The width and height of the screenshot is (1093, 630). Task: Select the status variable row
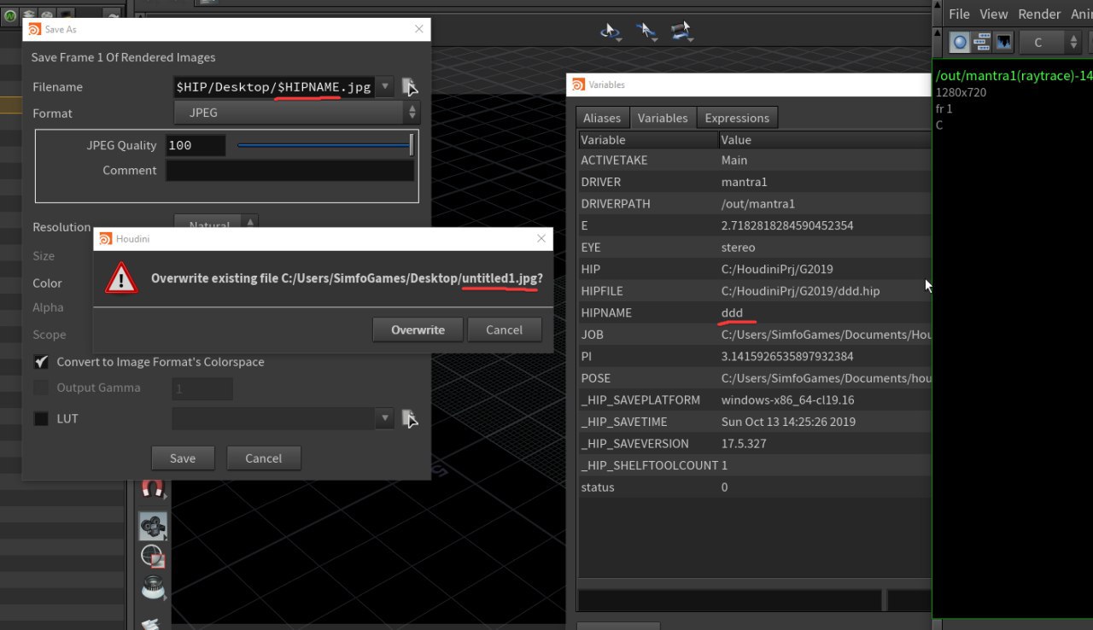pos(754,487)
